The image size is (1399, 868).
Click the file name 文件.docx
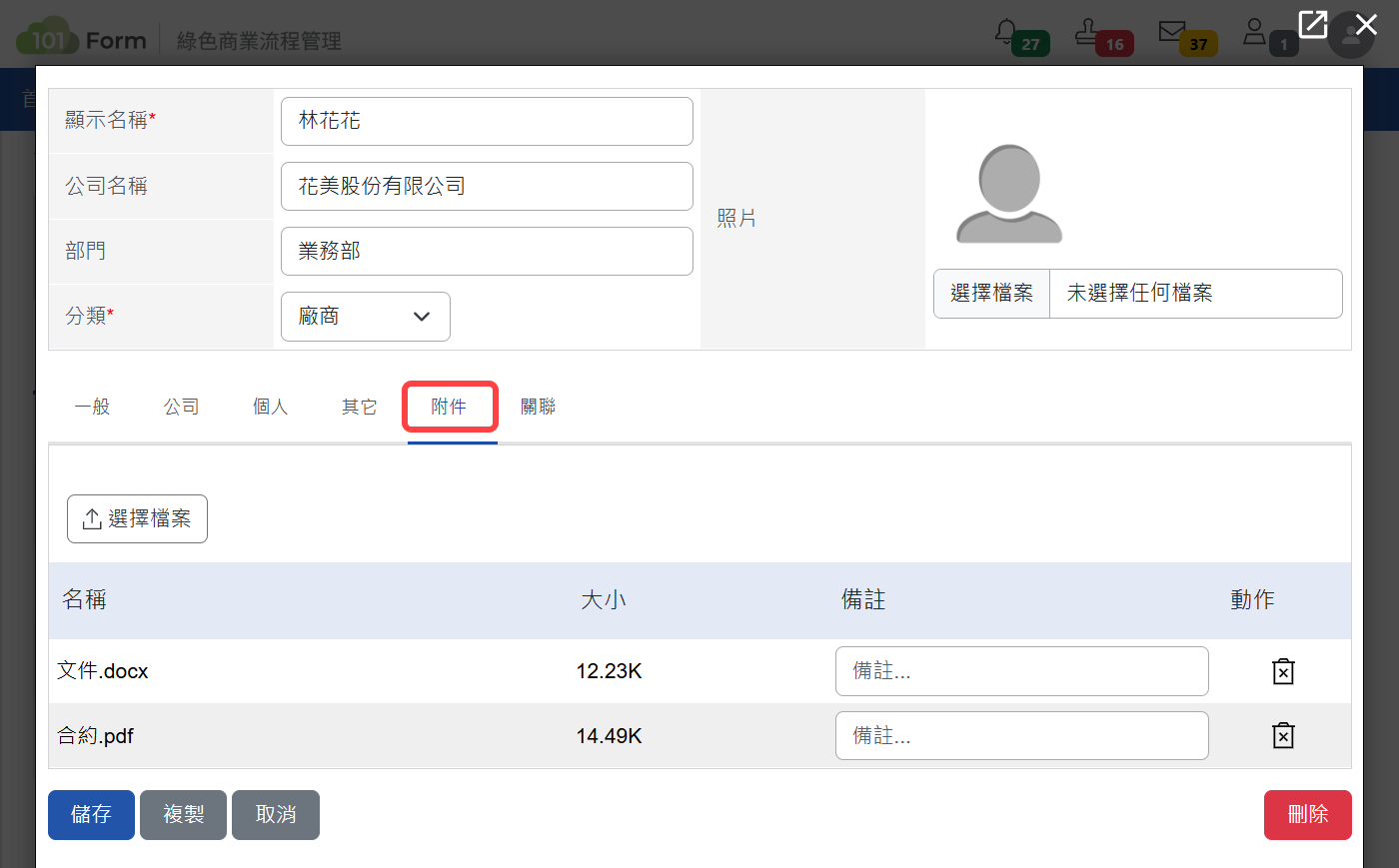coord(103,671)
